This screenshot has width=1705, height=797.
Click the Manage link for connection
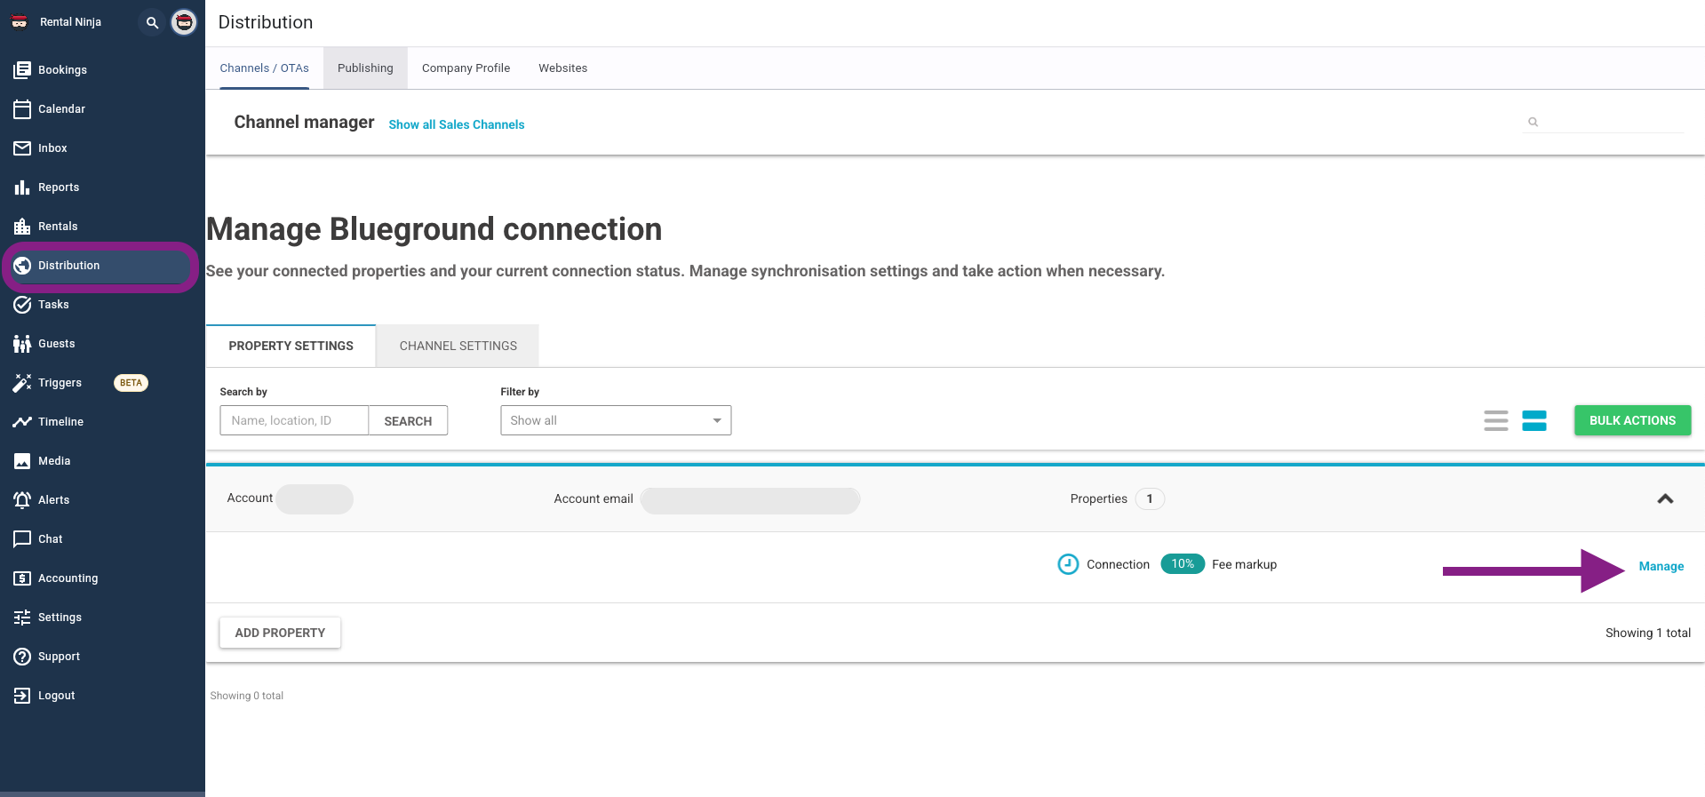click(1661, 566)
